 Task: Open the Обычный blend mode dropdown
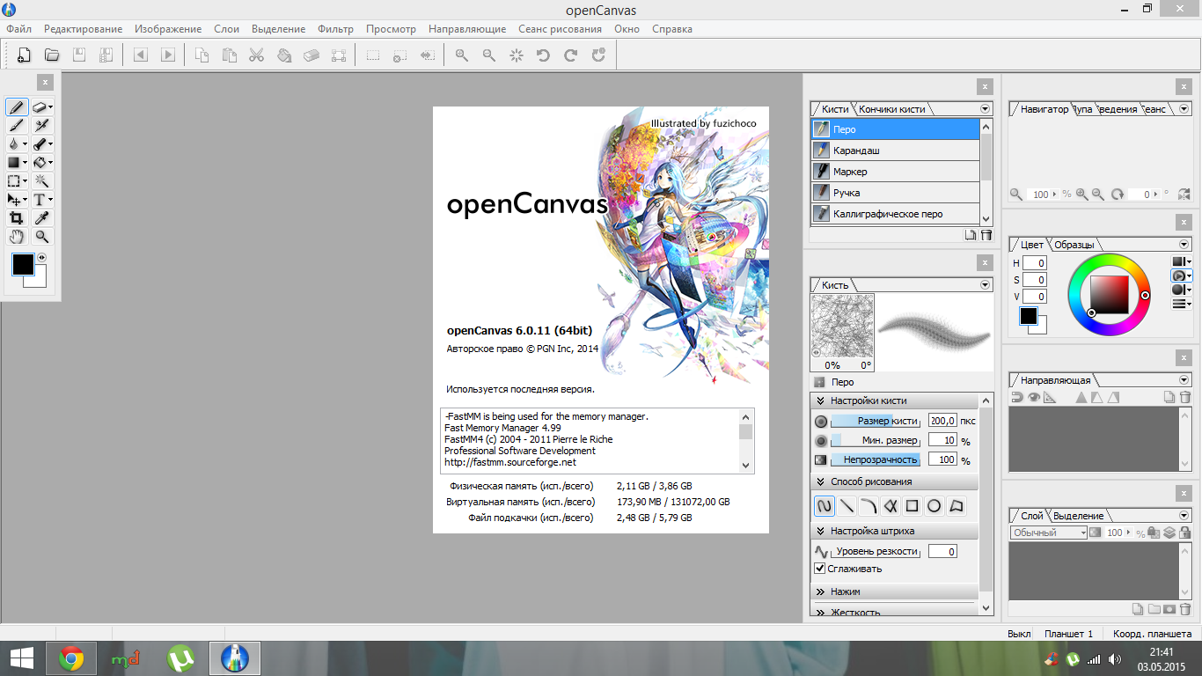click(x=1049, y=533)
